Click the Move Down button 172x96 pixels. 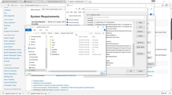pyautogui.click(x=140, y=47)
